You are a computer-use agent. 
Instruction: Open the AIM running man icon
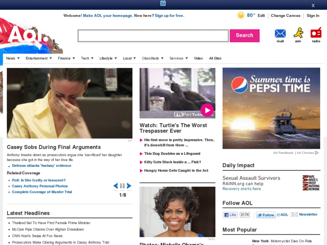tap(298, 33)
